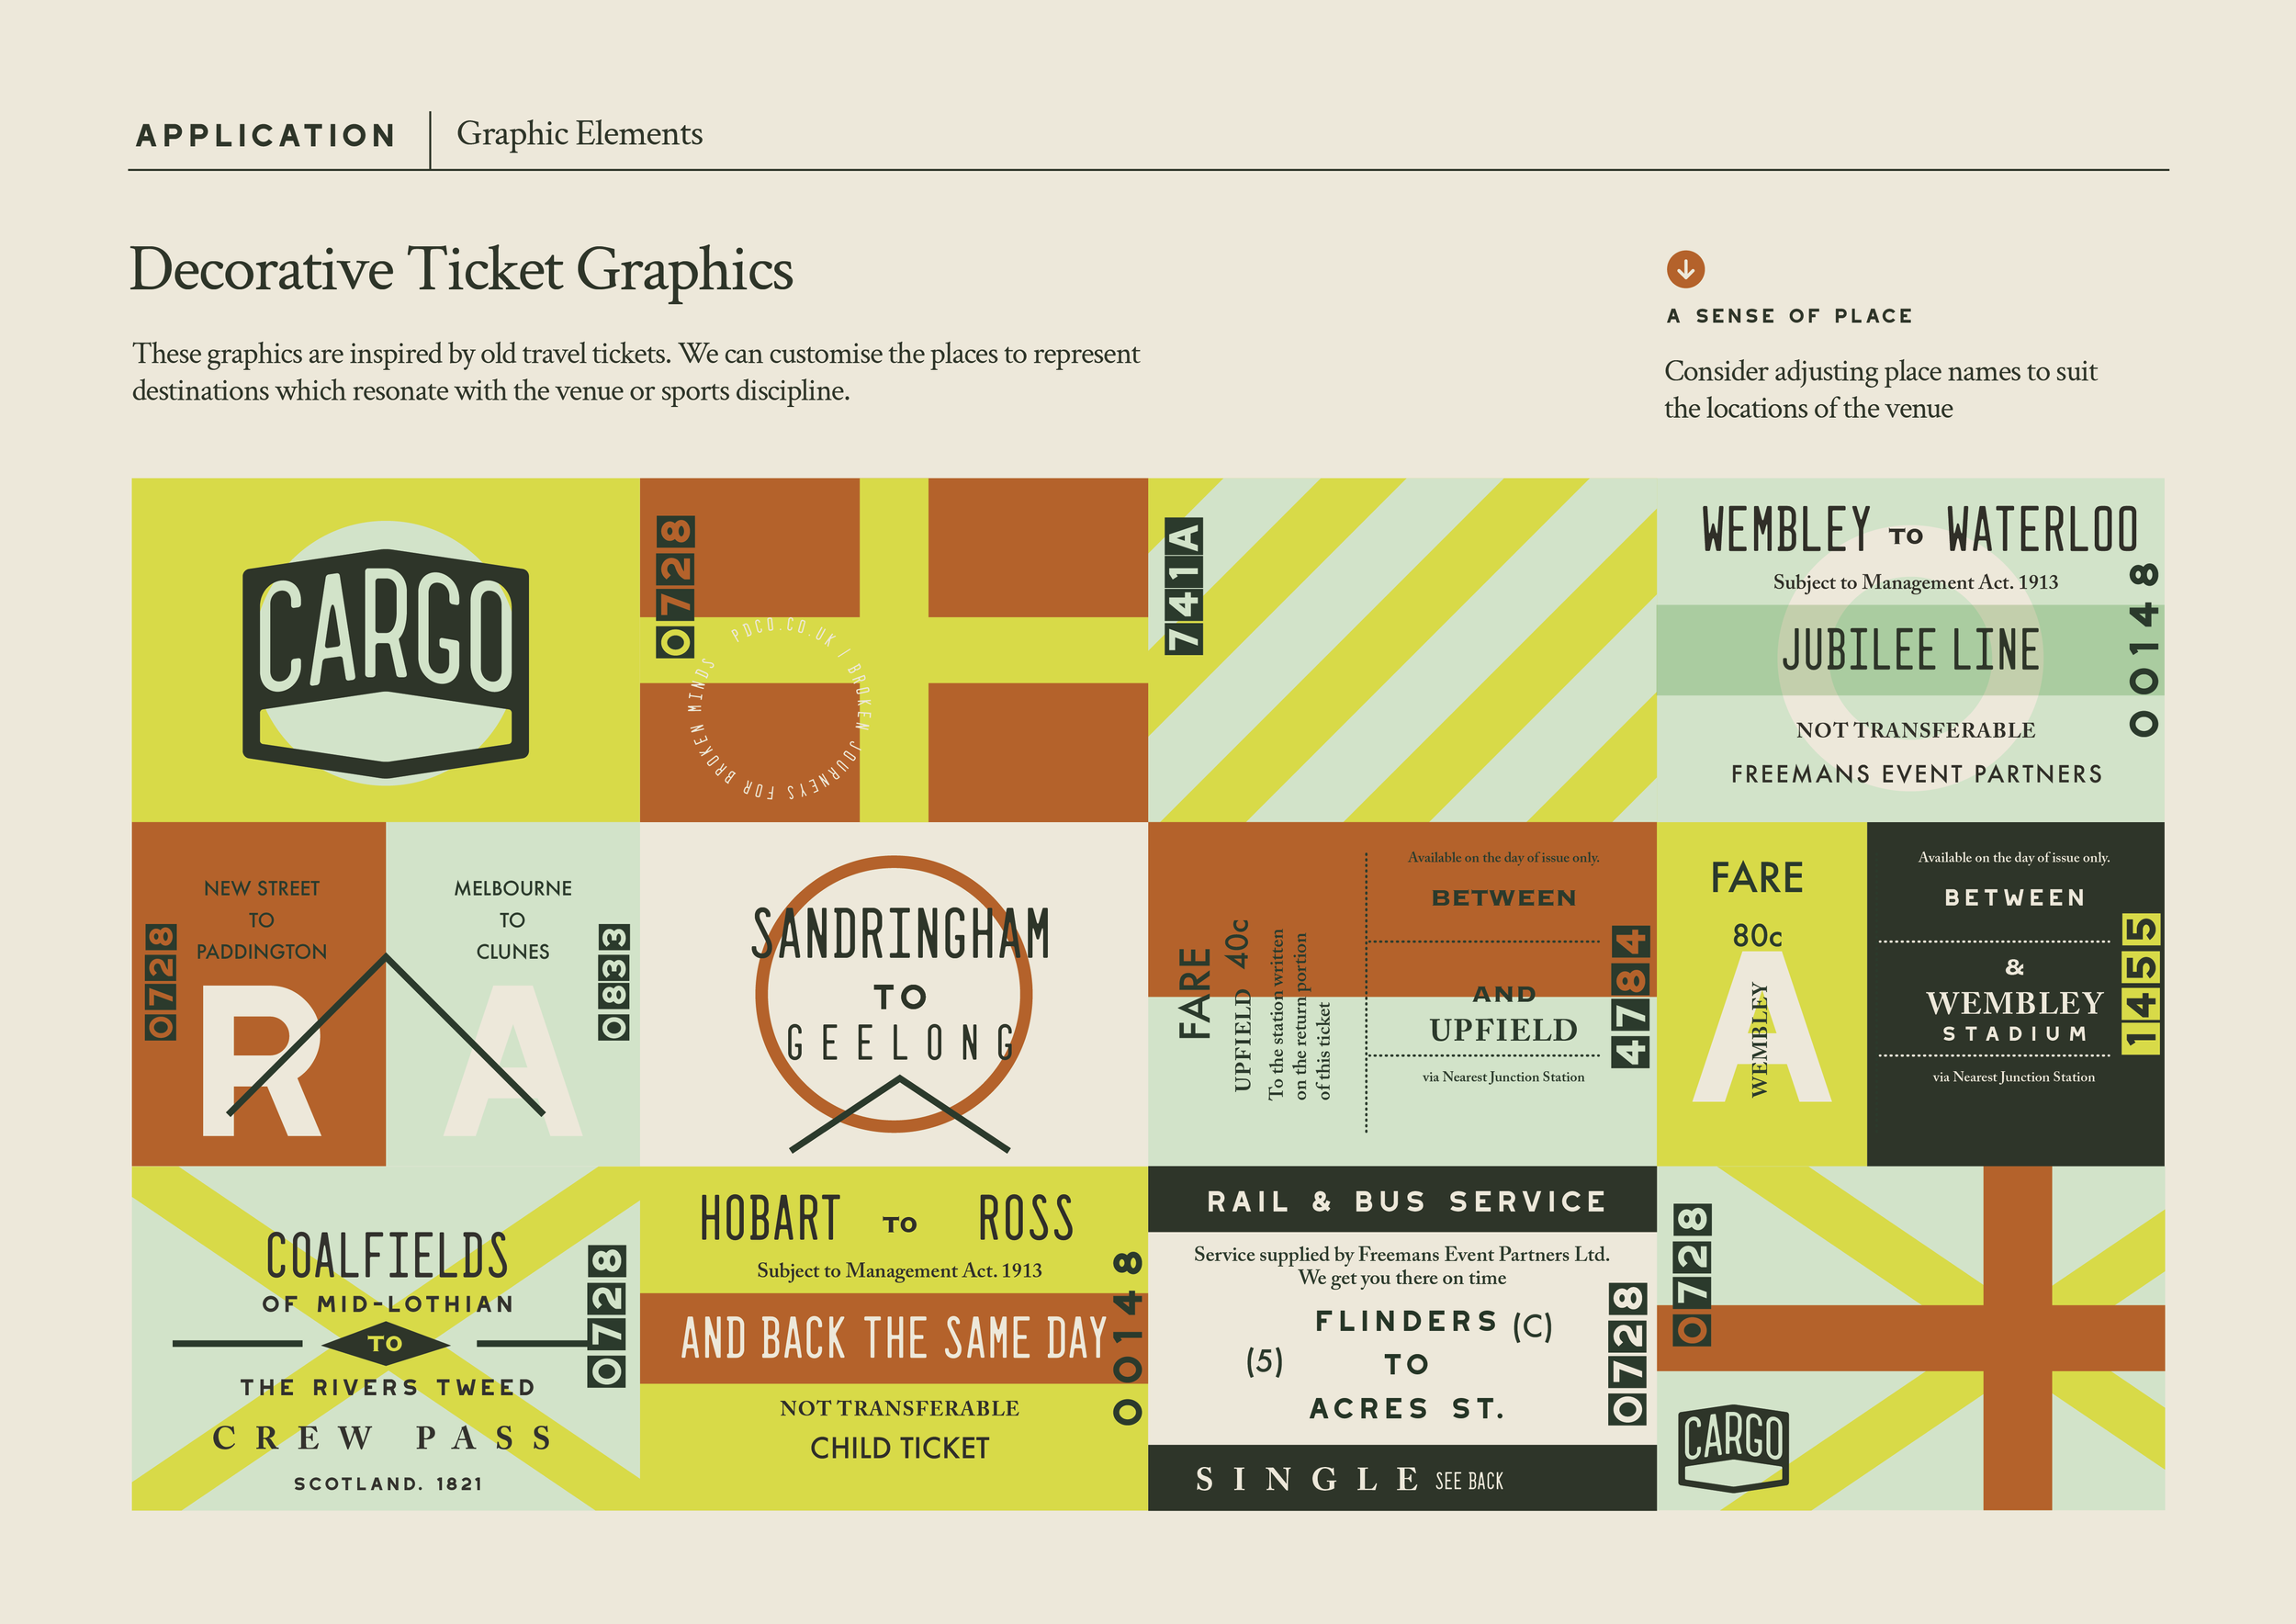Click the big letter A on the Melbourne tile
Screen dimensions: 2296x1624
click(x=513, y=1061)
